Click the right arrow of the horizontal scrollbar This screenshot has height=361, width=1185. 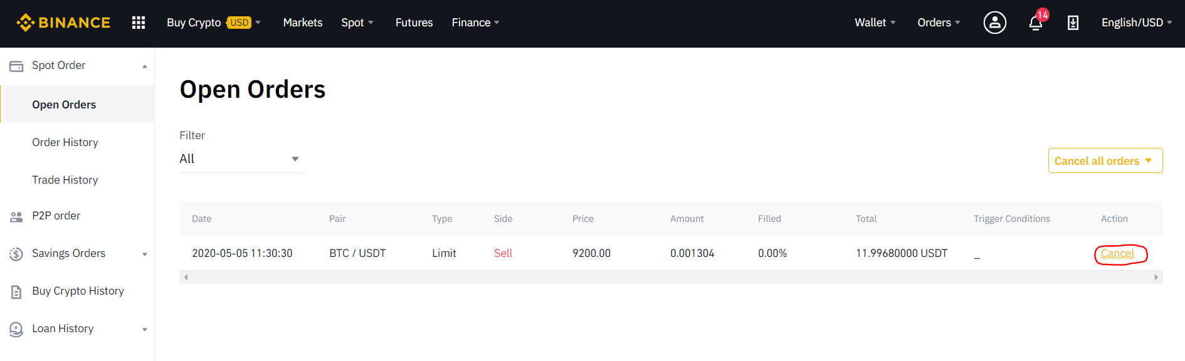click(1157, 276)
